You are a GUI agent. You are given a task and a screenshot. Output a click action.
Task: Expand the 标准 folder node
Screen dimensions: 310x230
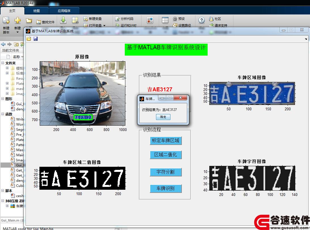(7, 73)
